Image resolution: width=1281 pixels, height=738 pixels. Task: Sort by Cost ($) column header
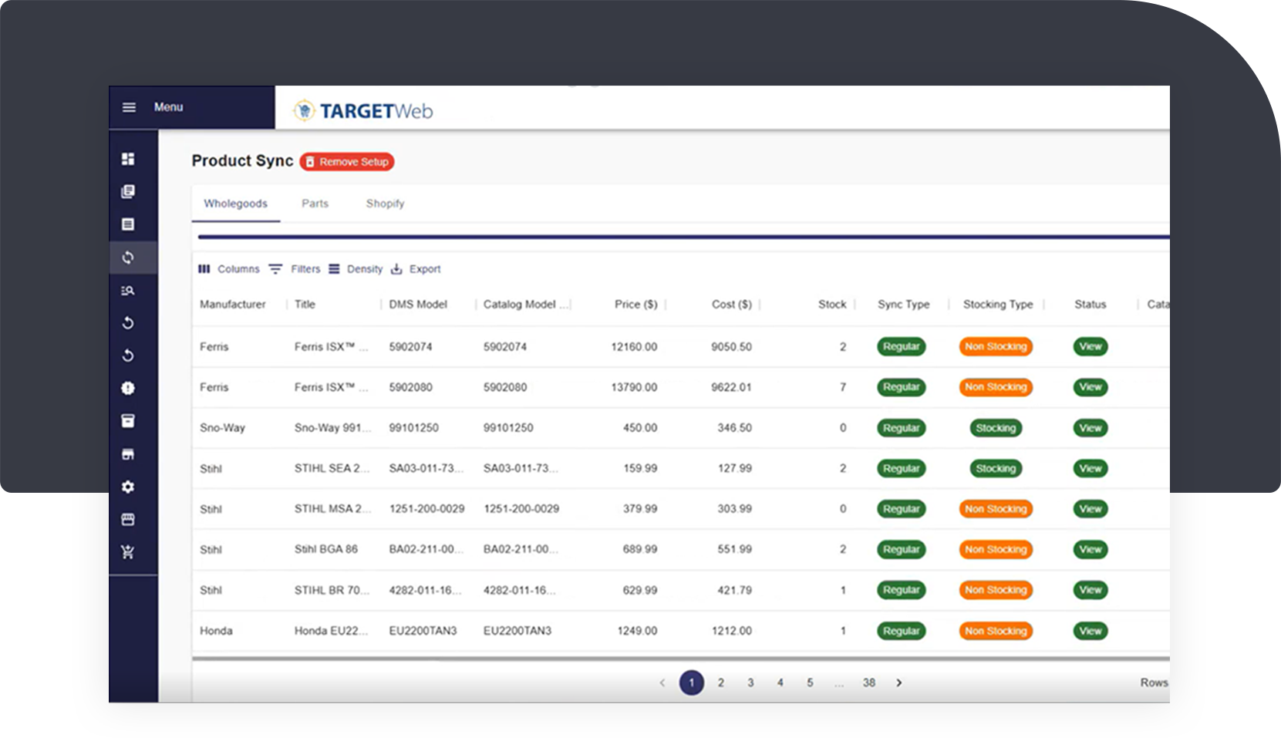[x=731, y=305]
